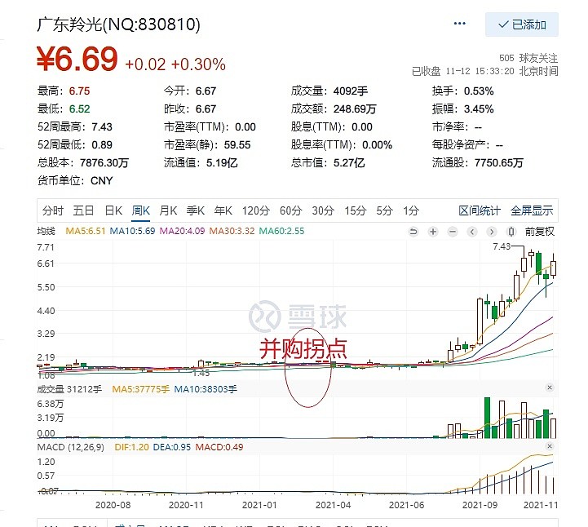This screenshot has width=588, height=527.
Task: Click the 已收盘 11-12 15:33:20 timestamp
Action: pos(485,71)
